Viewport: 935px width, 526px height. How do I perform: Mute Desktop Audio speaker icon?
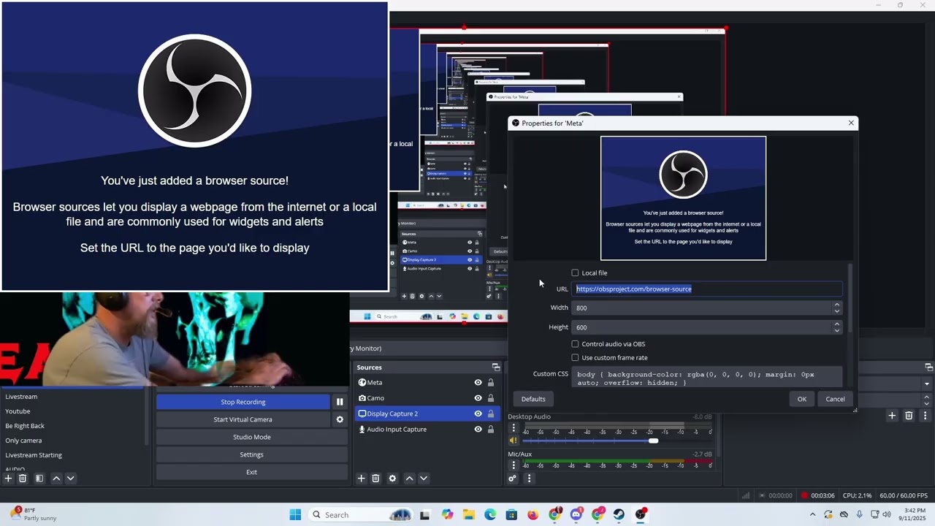point(514,441)
